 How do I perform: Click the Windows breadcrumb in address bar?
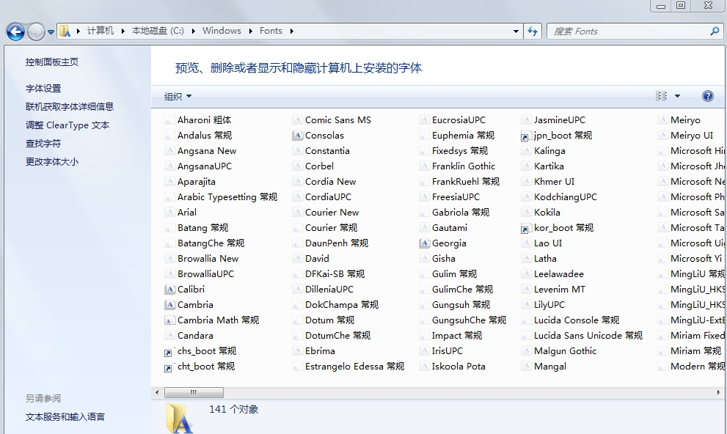point(222,31)
